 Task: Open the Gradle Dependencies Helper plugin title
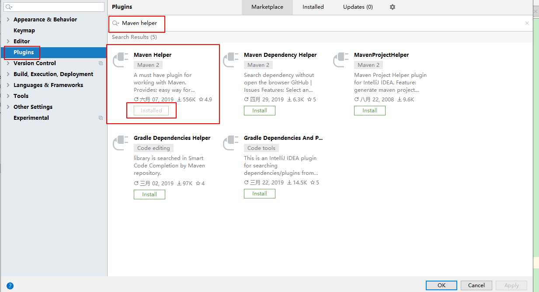tap(172, 138)
